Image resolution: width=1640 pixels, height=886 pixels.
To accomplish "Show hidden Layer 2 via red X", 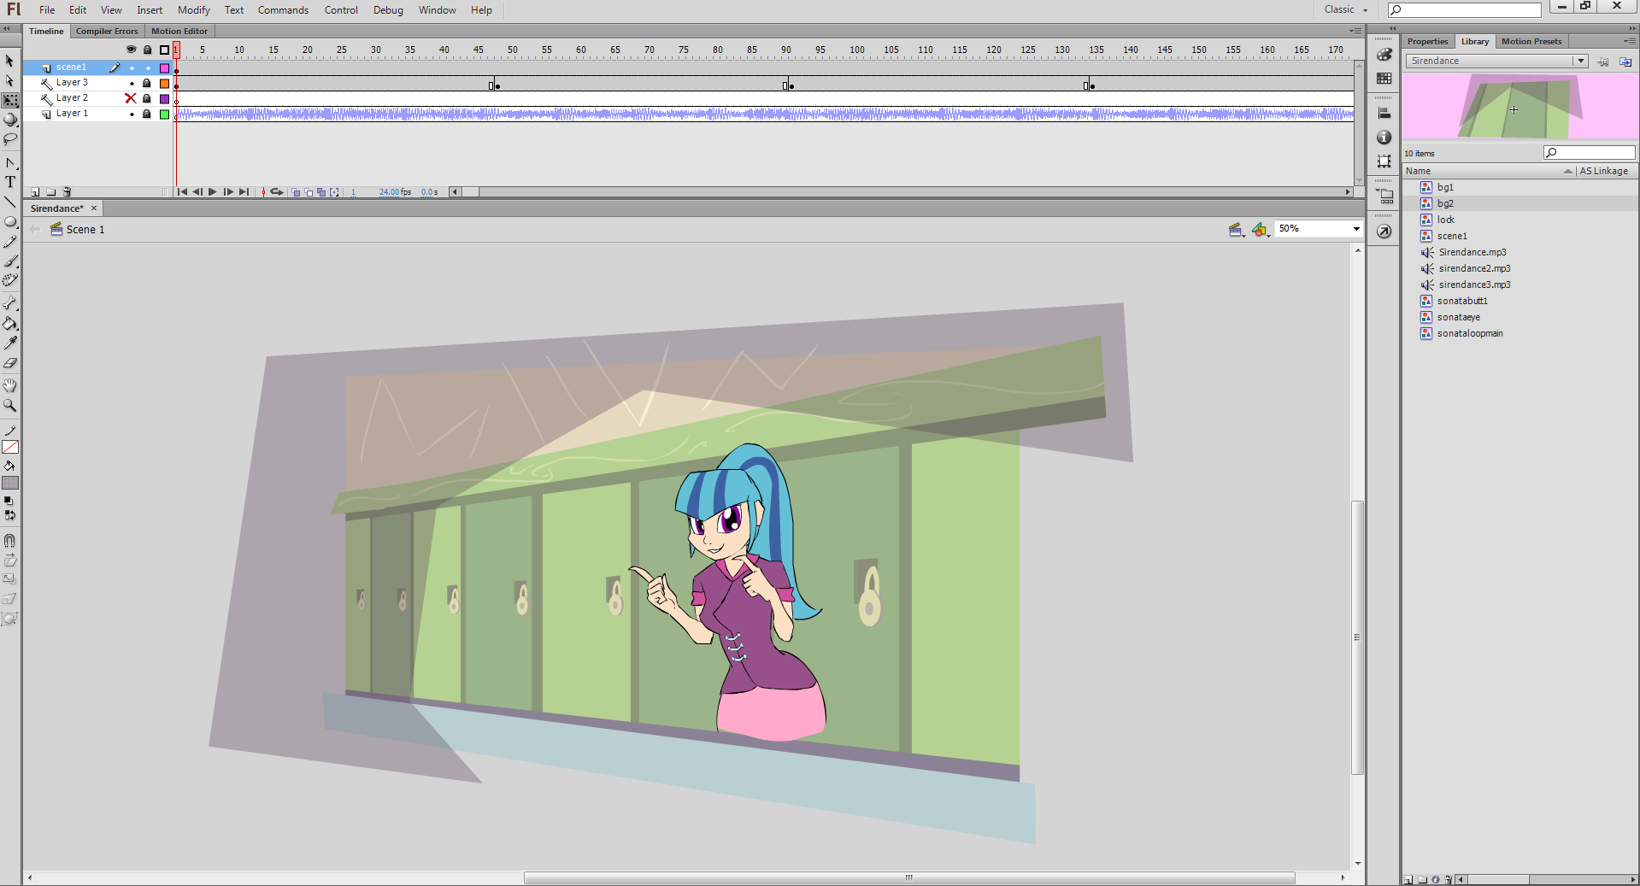I will pos(131,98).
